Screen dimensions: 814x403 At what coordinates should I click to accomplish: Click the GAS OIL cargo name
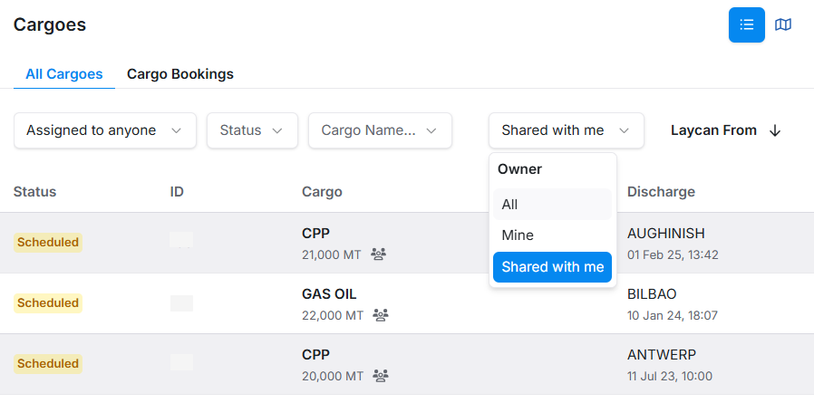[x=329, y=294]
